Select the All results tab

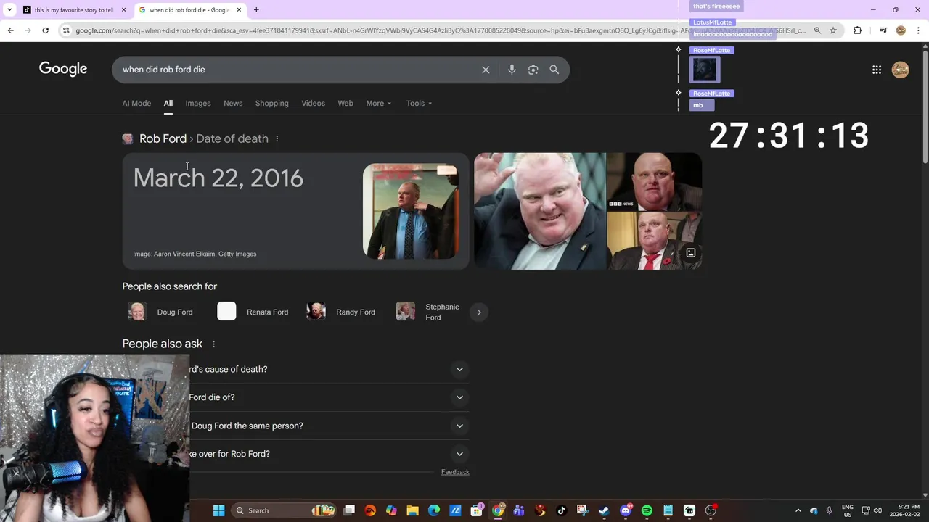pyautogui.click(x=168, y=103)
